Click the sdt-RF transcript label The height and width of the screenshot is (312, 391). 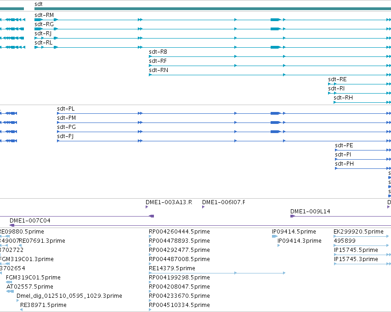click(x=158, y=61)
